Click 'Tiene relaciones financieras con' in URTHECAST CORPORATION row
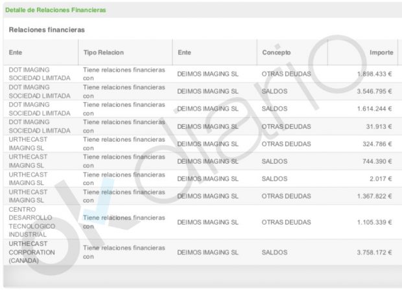 pos(124,252)
